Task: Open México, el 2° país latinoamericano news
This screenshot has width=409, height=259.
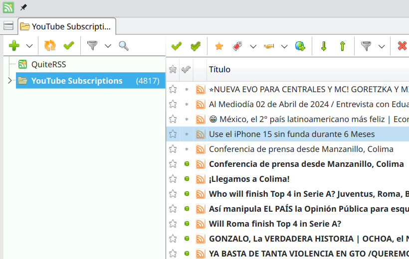Action: (309, 119)
